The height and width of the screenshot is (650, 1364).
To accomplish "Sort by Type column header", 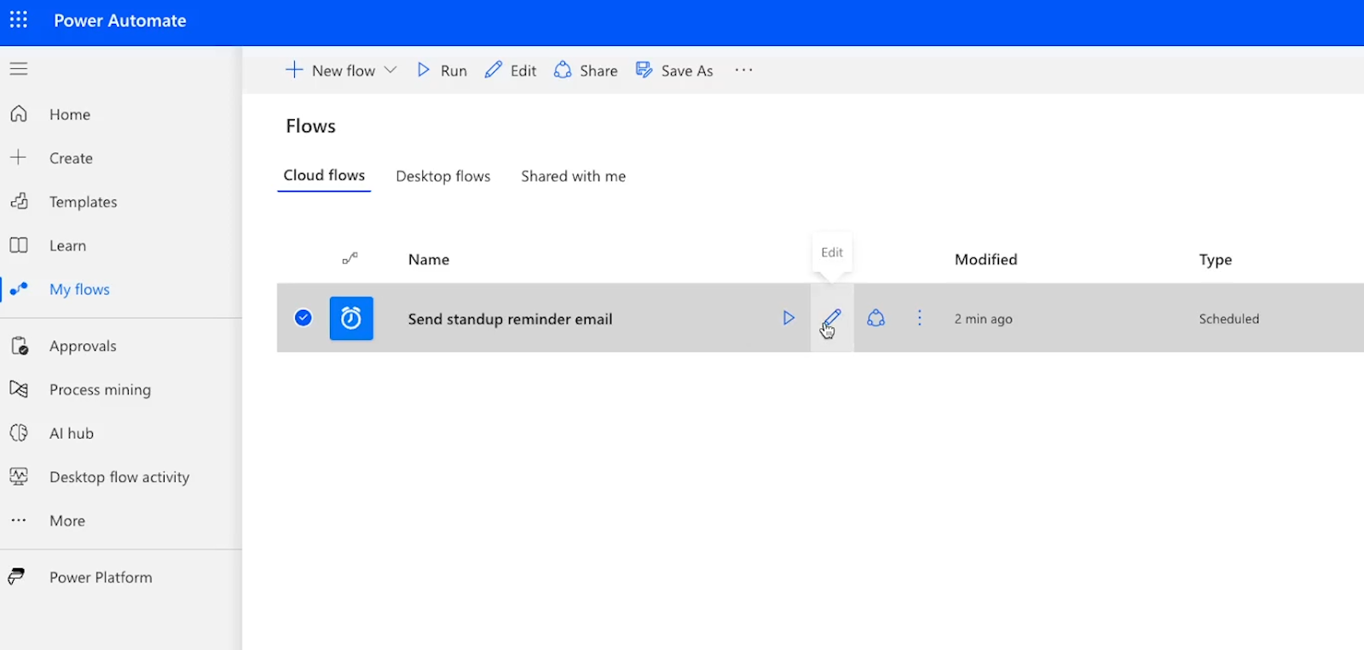I will (x=1216, y=260).
